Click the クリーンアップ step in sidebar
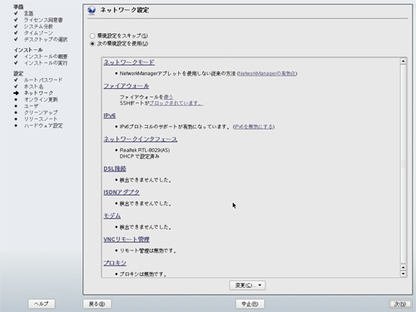The width and height of the screenshot is (416, 312). (x=41, y=112)
